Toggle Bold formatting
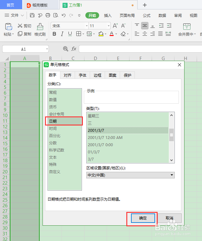This screenshot has width=202, height=241. (x=54, y=34)
